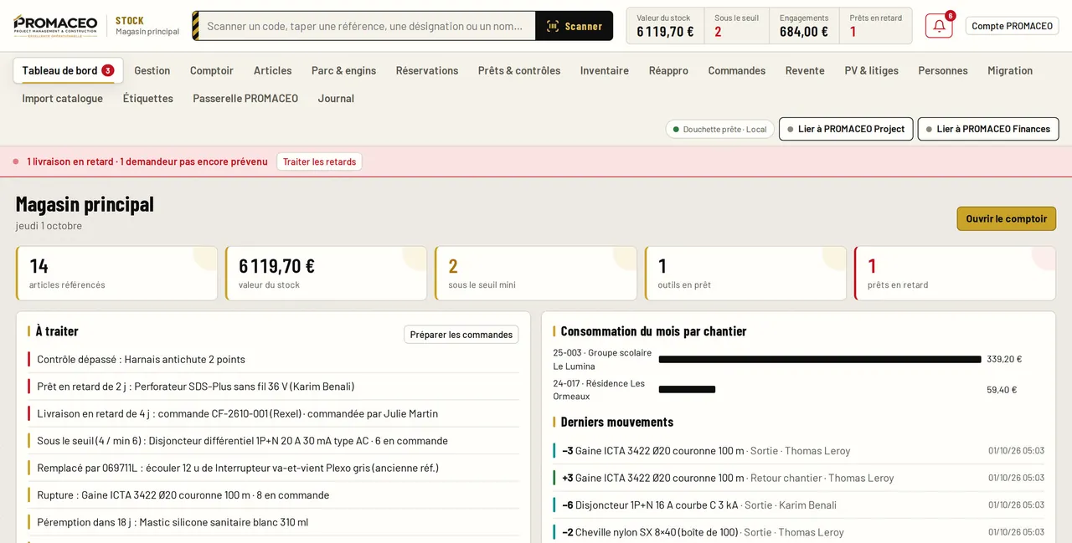Click the Sous le seuil header stat
Screen dimensions: 1072x543
pos(736,26)
